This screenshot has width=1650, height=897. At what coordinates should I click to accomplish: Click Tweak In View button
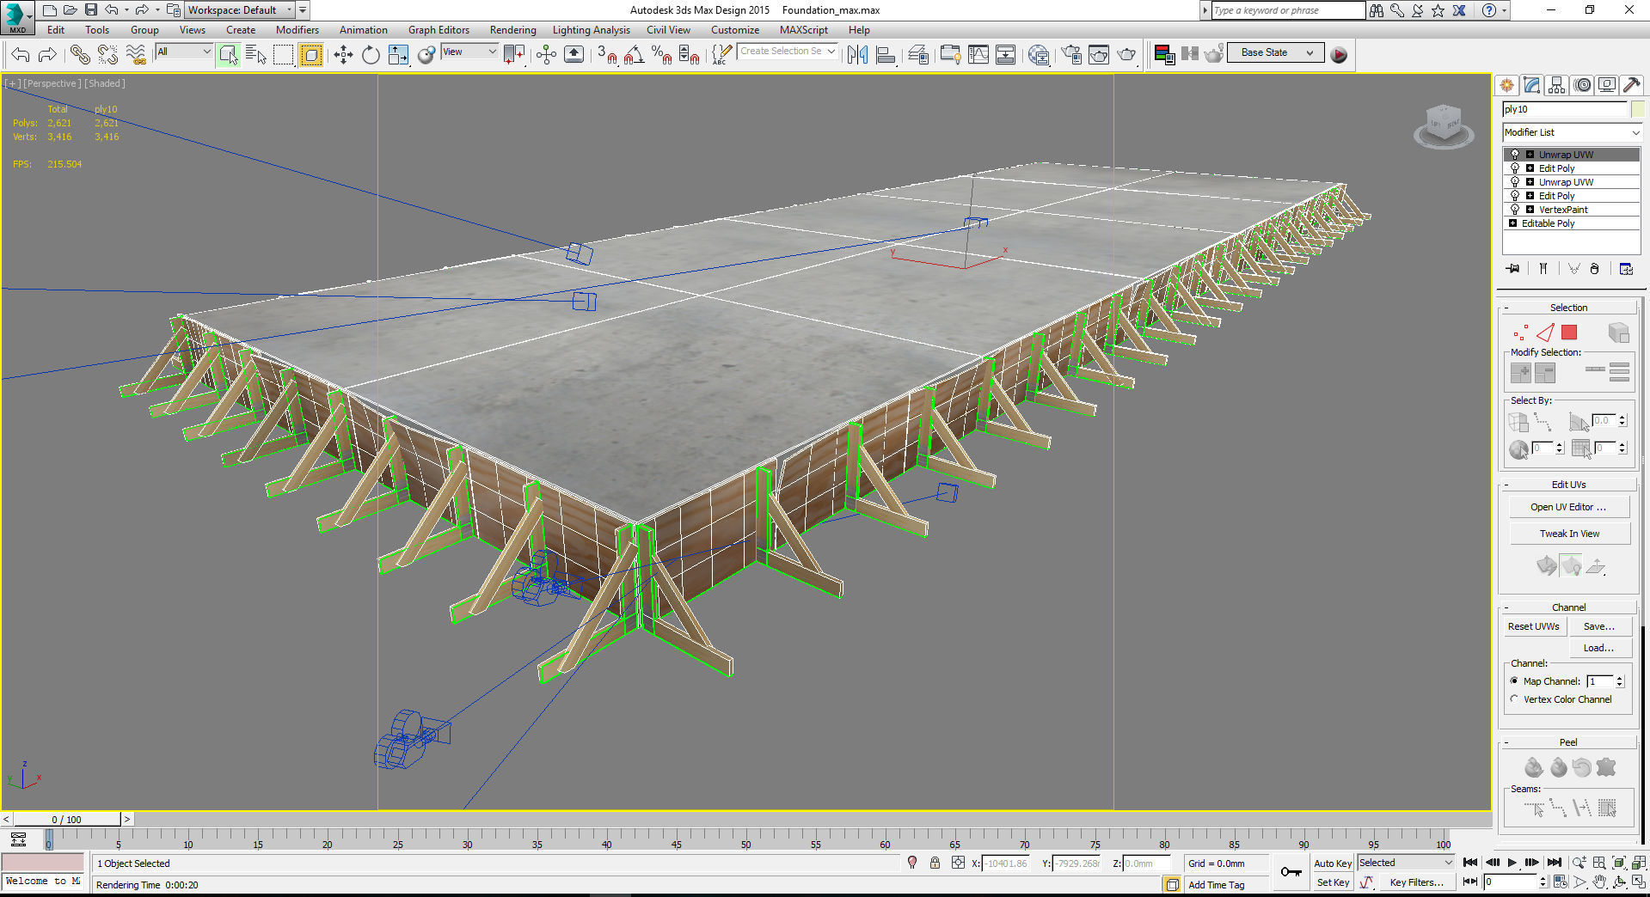[x=1569, y=534]
